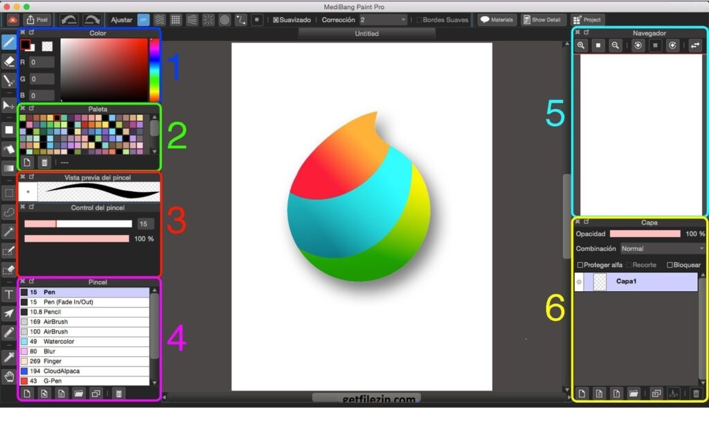Enable the concentric circle snap guide
Image resolution: width=709 pixels, height=436 pixels.
(x=225, y=19)
